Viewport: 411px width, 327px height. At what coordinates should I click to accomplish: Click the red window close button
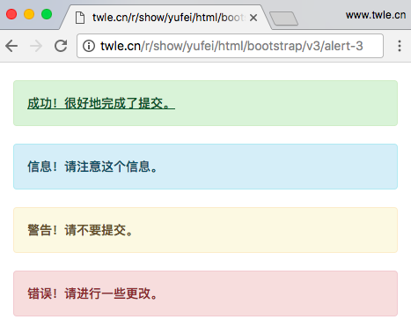click(x=11, y=14)
